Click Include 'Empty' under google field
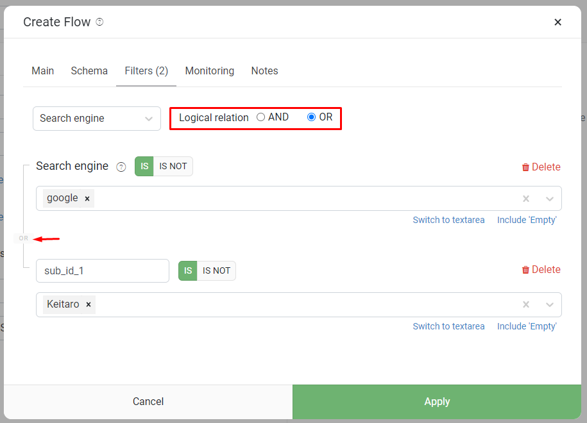 (x=527, y=220)
